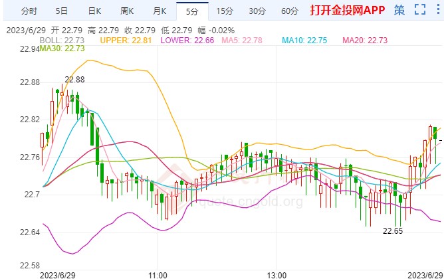The width and height of the screenshot is (444, 279).
Task: Click the 22.7 price axis label
Action: click(x=32, y=195)
